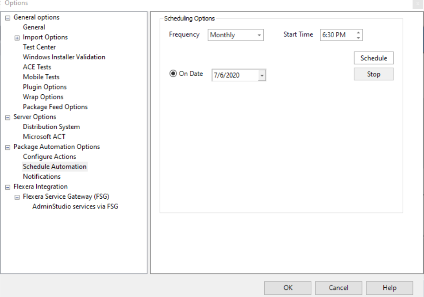Collapse Flexera Service Gateway (FSG) node
Image resolution: width=424 pixels, height=297 pixels.
[x=17, y=197]
